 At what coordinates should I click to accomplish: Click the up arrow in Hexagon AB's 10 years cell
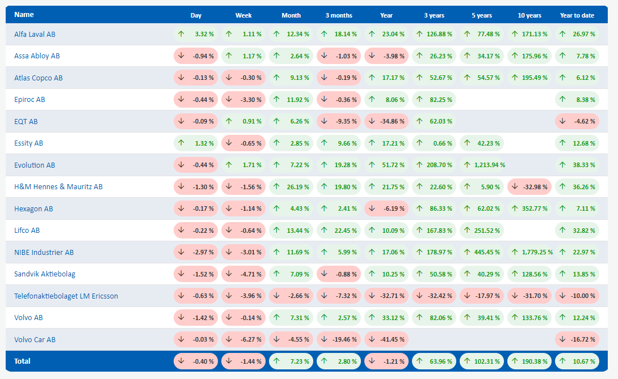pos(515,208)
